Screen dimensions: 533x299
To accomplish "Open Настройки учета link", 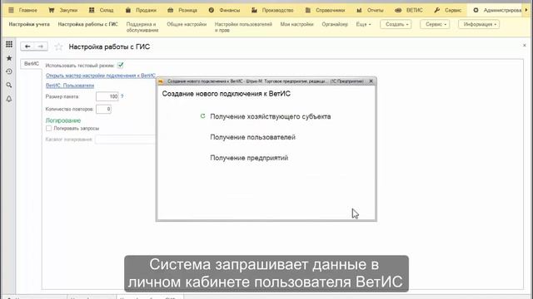I will pyautogui.click(x=29, y=24).
